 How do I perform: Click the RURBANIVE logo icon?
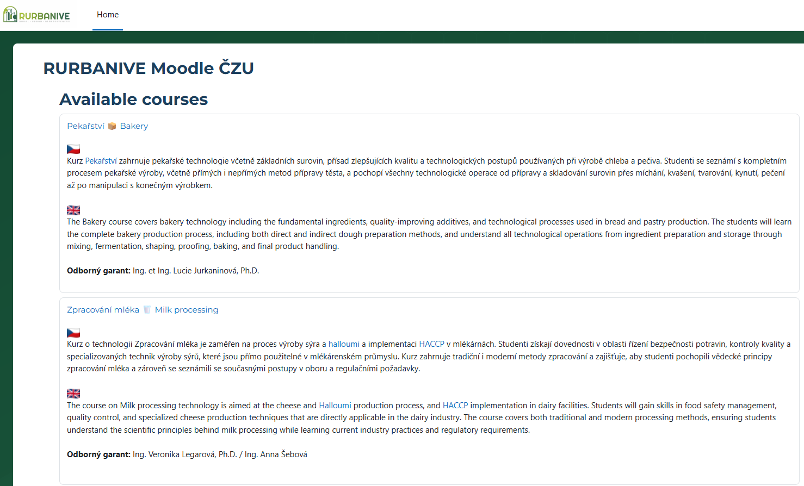click(x=11, y=15)
